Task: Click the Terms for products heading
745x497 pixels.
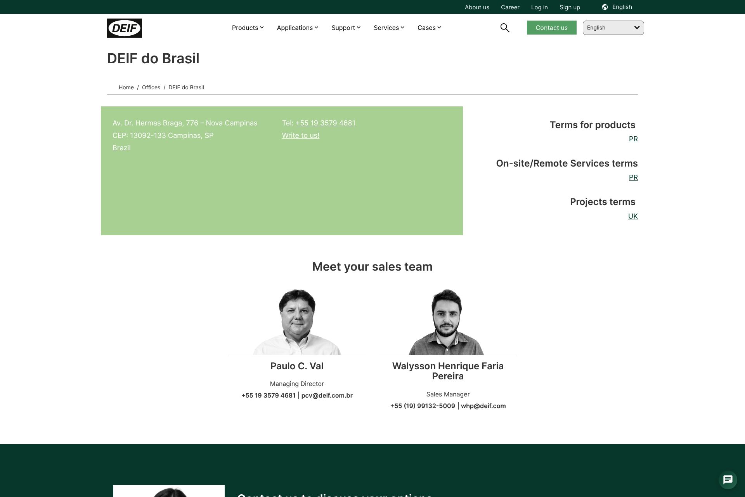Action: 593,125
